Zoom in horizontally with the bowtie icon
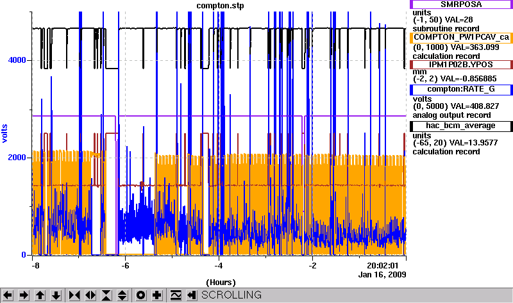513x303 pixels. pos(74,295)
